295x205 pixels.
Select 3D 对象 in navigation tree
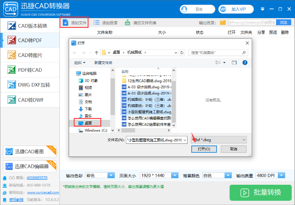88,81
